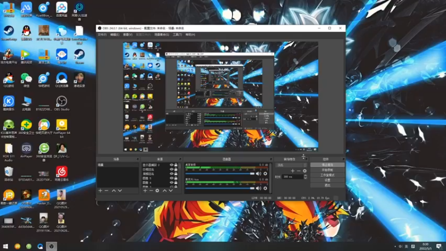This screenshot has width=446, height=251.
Task: Open the 编辑(E) menu
Action: coord(115,35)
